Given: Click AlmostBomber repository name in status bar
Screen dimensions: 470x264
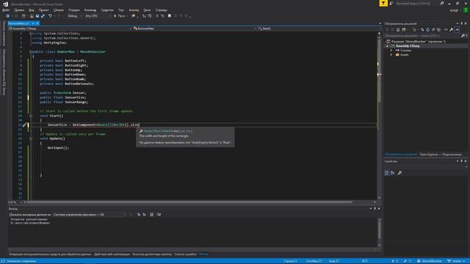Looking at the screenshot, I should (x=430, y=261).
